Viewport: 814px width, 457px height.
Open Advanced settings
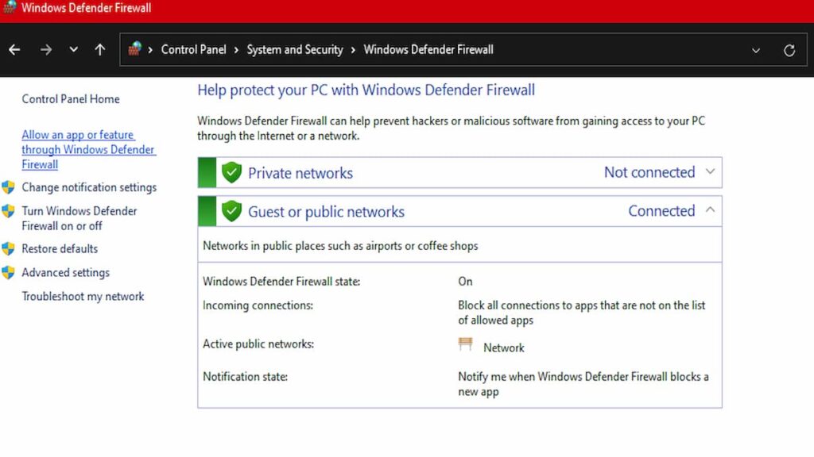(x=66, y=273)
